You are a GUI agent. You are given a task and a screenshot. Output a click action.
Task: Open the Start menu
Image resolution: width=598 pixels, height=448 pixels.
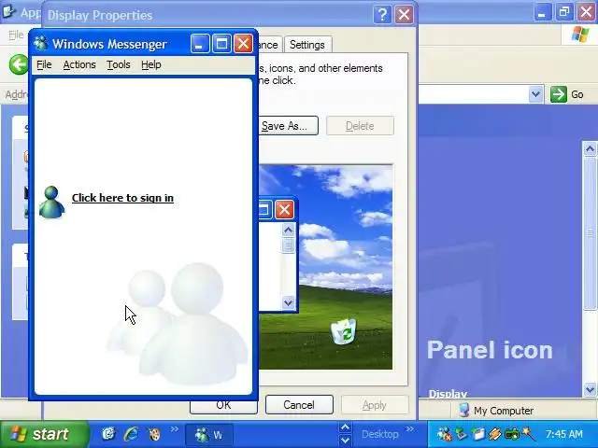pos(44,434)
